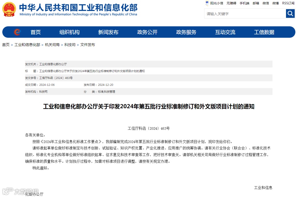Click the 阳光小信 robot icon
This screenshot has width=297, height=197.
tap(207, 3)
